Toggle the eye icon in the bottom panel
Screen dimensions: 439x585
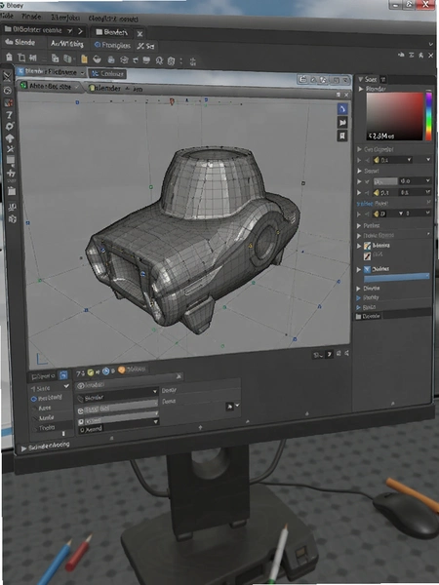point(80,386)
